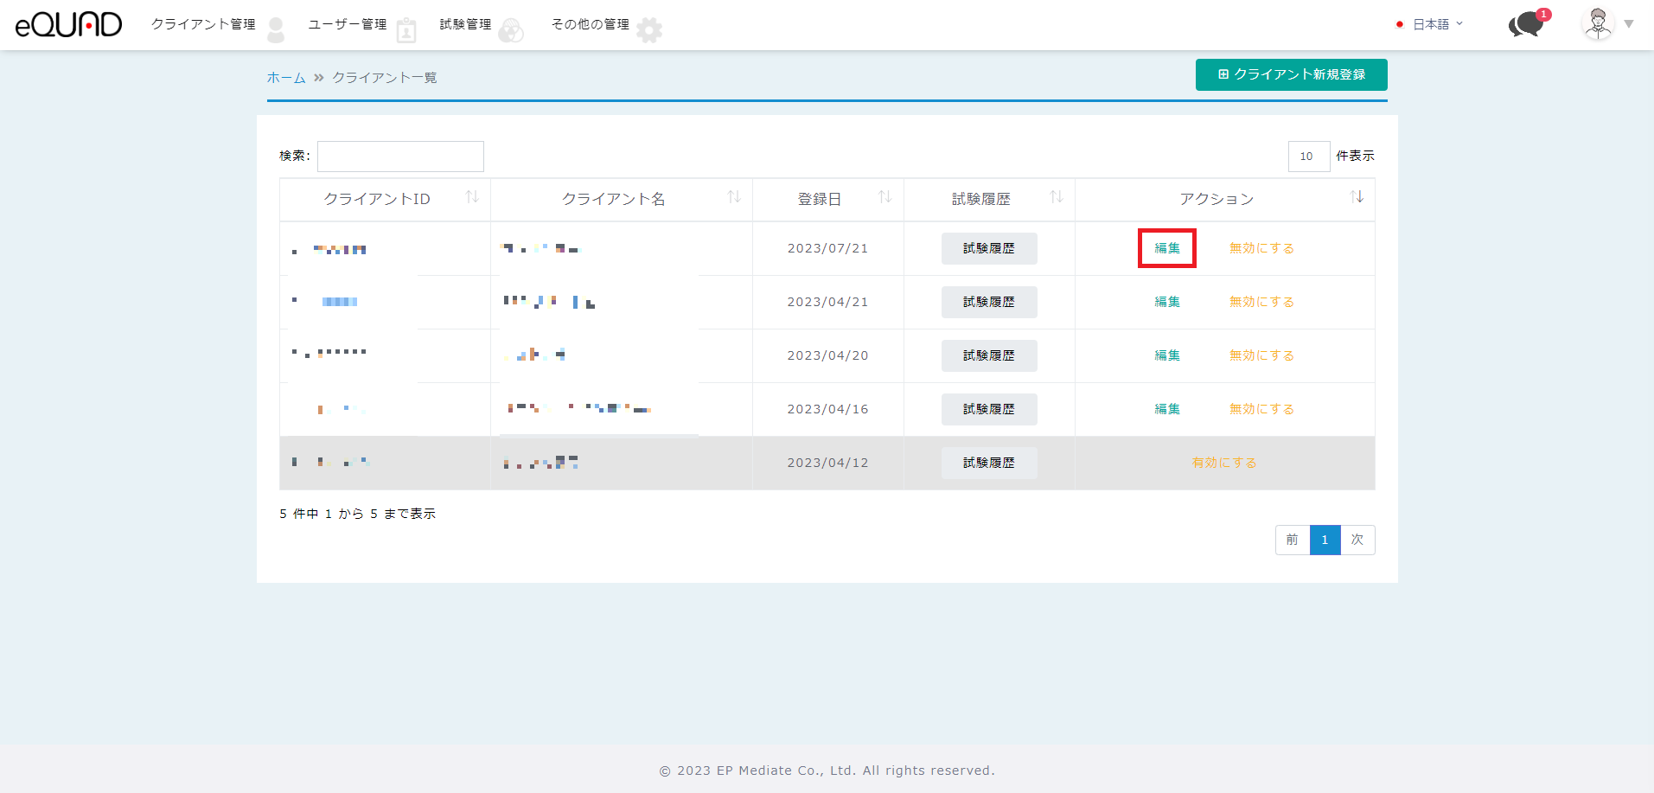Sort by 登録日 column arrows
This screenshot has width=1654, height=793.
[x=885, y=198]
